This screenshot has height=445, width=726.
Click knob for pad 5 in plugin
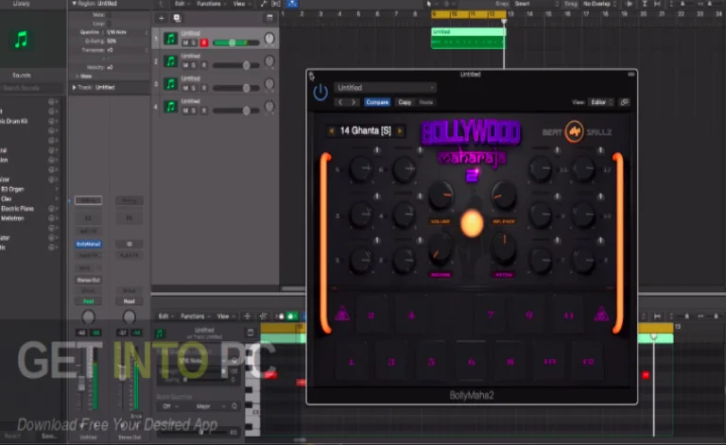(x=361, y=169)
